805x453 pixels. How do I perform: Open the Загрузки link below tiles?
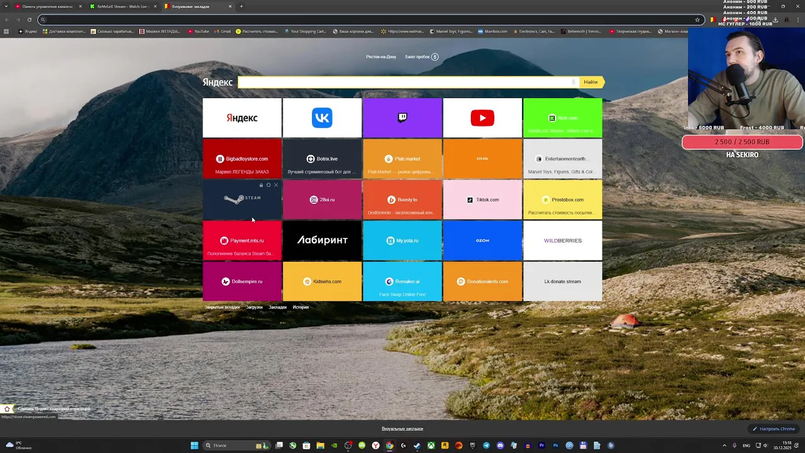point(254,307)
